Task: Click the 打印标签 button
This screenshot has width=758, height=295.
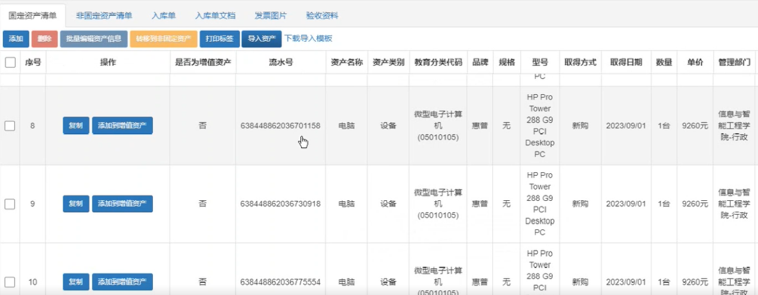Action: 219,39
